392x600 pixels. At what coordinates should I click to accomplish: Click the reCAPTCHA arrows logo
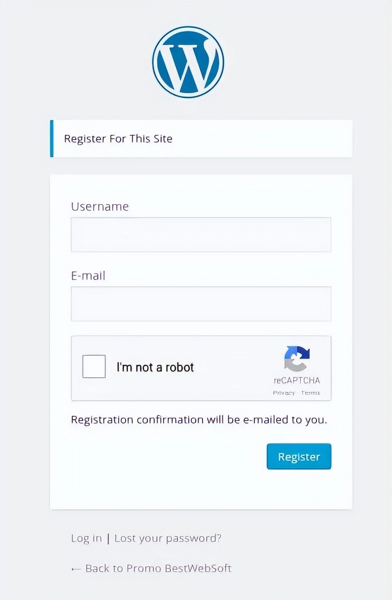tap(297, 358)
